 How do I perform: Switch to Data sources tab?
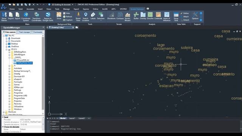pos(9,32)
